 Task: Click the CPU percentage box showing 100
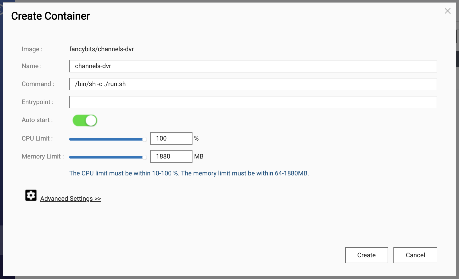[x=171, y=138]
